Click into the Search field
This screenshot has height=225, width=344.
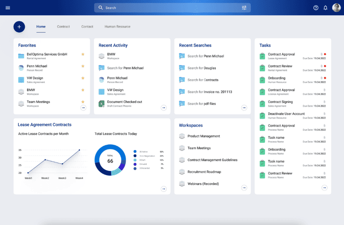(x=172, y=8)
